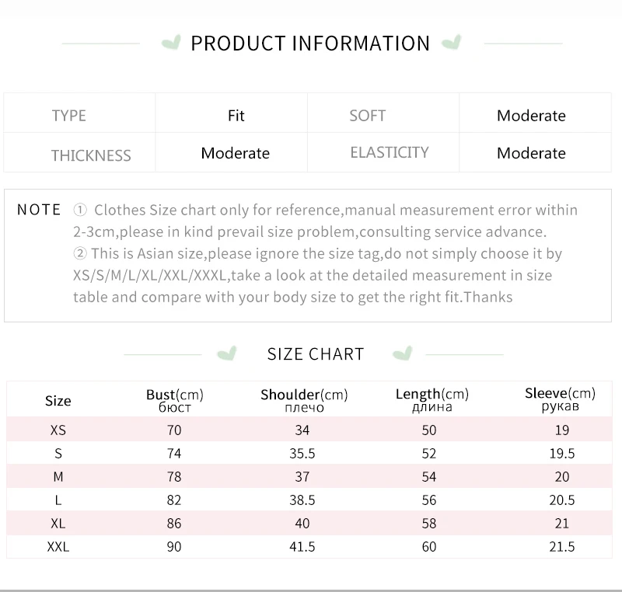The image size is (622, 592).
Task: Click the L row length value 56
Action: tap(429, 500)
